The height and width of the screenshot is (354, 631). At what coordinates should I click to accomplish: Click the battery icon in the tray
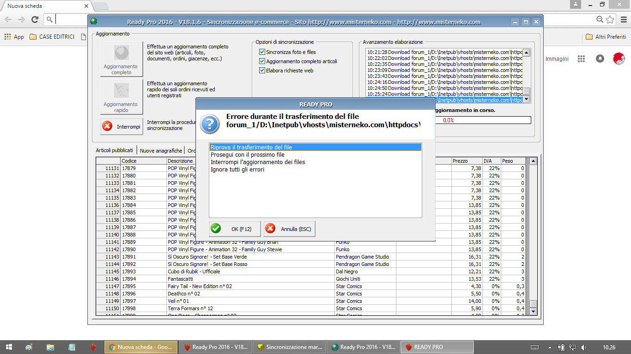click(x=561, y=347)
